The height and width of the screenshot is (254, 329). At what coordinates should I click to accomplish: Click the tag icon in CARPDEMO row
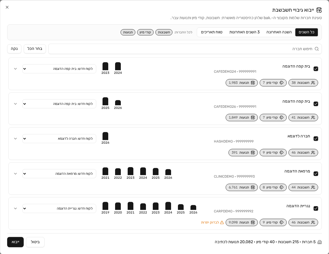point(282,222)
